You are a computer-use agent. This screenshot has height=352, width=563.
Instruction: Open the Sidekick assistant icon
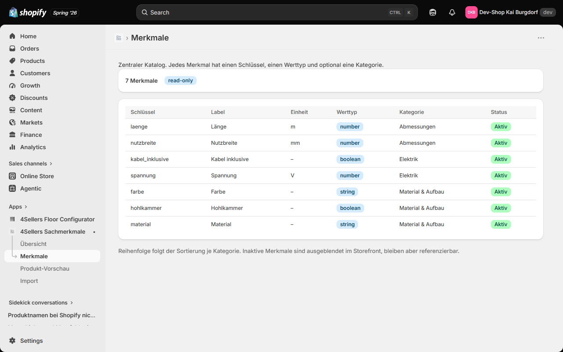click(x=433, y=12)
